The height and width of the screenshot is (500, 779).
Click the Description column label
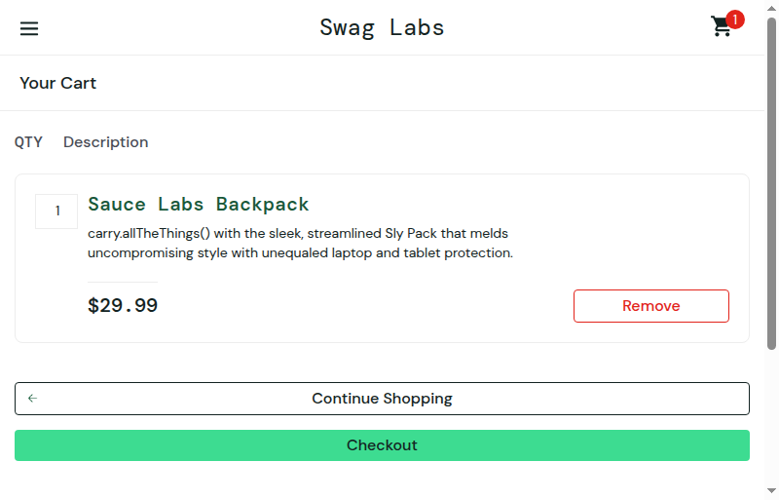point(106,142)
